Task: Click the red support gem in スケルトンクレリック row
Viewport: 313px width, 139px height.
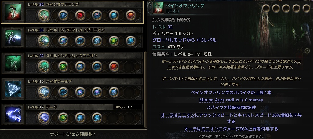Action: pos(114,67)
